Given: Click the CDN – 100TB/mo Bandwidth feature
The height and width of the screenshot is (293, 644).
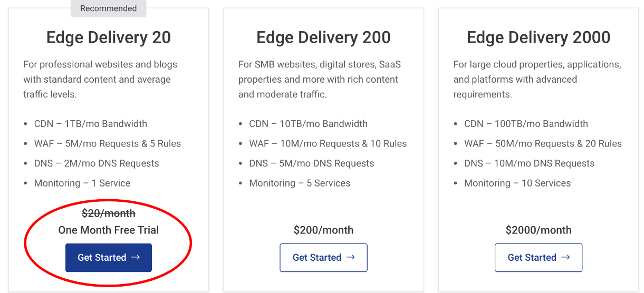Looking at the screenshot, I should (526, 124).
